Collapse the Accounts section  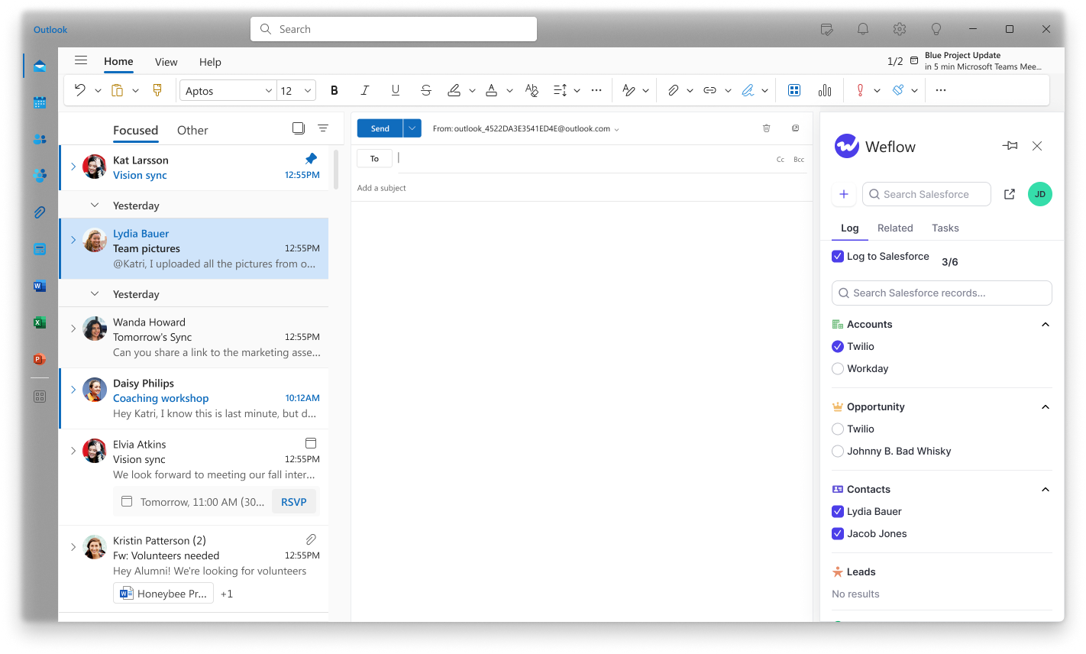tap(1046, 325)
